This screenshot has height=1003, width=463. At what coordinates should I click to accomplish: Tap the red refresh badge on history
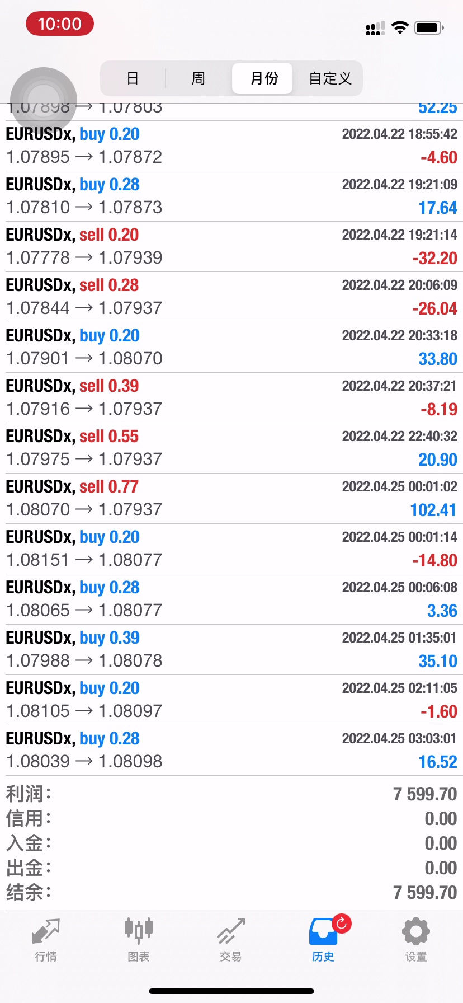342,923
